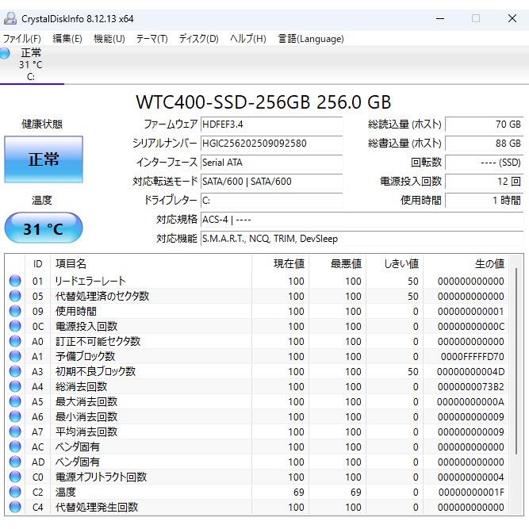
Task: Click the interface field Serial ATA
Action: tap(271, 163)
